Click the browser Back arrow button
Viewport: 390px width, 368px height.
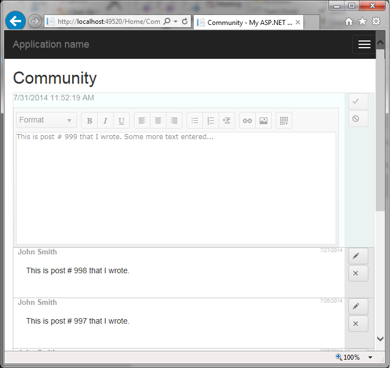[x=16, y=21]
